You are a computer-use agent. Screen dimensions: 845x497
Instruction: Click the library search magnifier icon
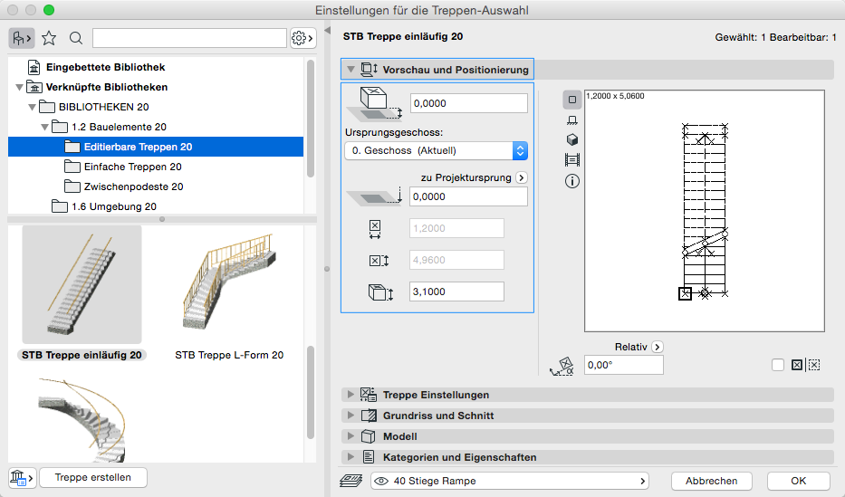[76, 38]
